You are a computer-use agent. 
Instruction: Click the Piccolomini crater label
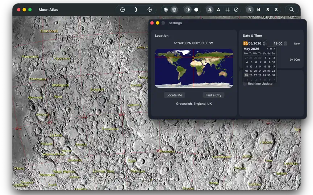(x=167, y=151)
